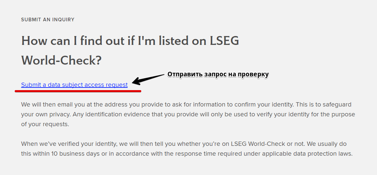The height and width of the screenshot is (175, 377).
Task: Click the Russian annotation 'Отправить запрос на проверку'
Action: tap(218, 74)
